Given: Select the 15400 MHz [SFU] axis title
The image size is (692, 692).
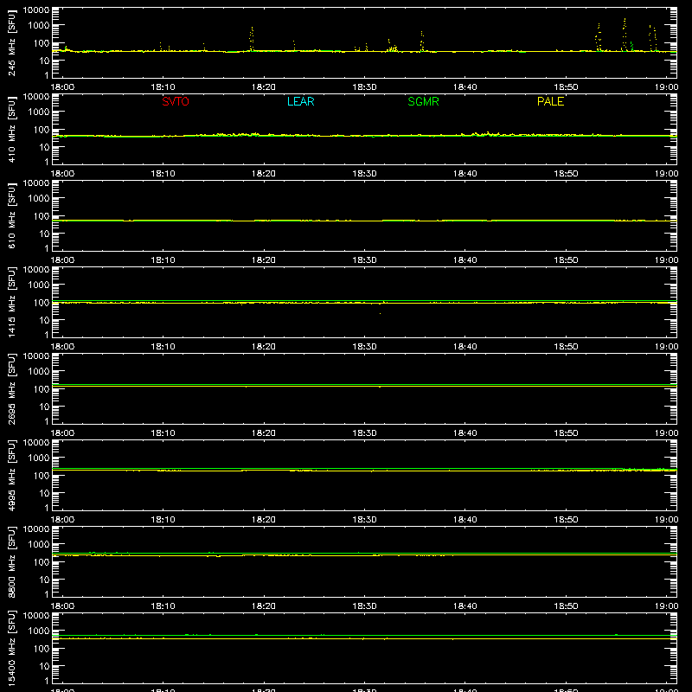Looking at the screenshot, I should (x=11, y=648).
